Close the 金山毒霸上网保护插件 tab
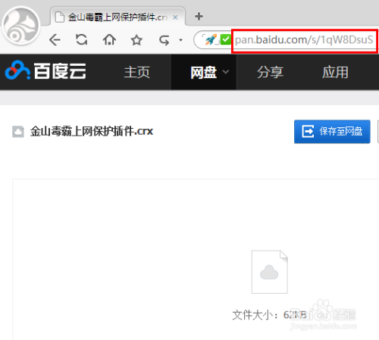This screenshot has width=379, height=340. point(175,17)
